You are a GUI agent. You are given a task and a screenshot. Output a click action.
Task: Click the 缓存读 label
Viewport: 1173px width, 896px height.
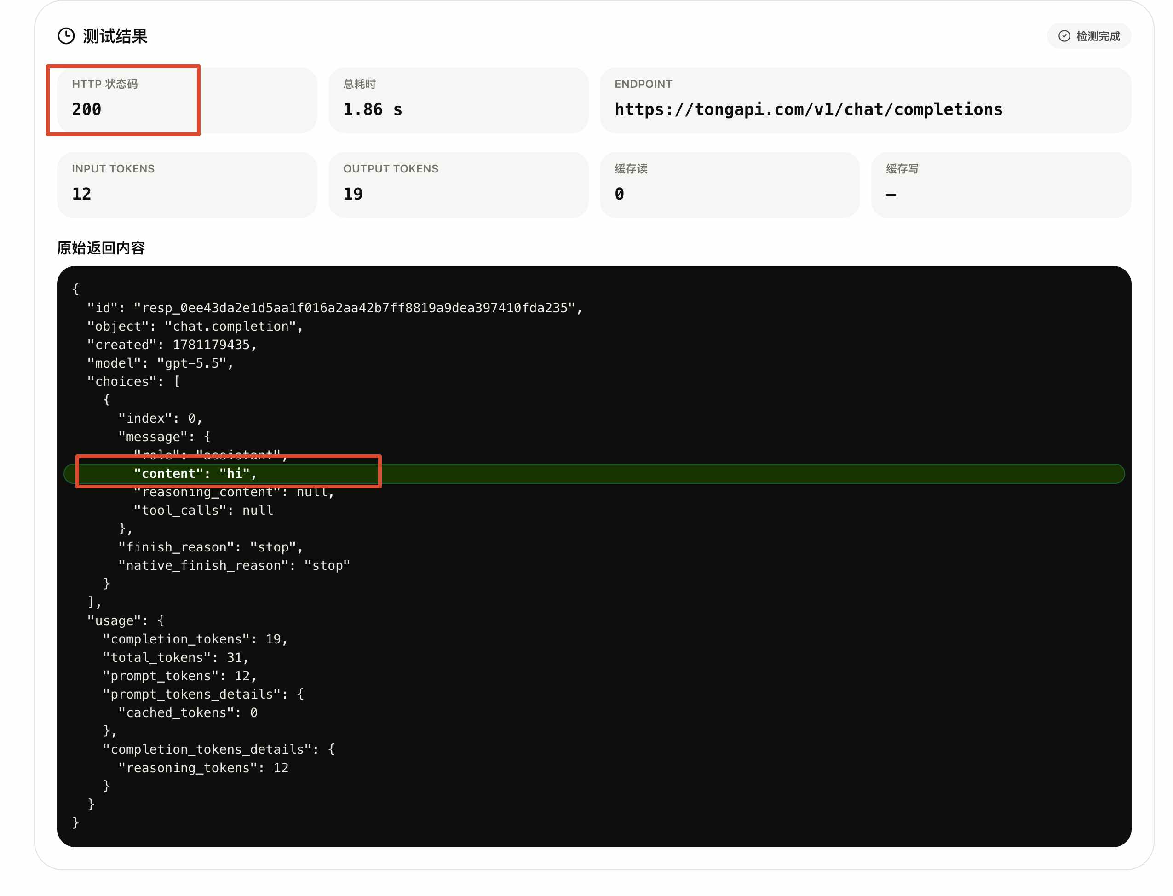point(631,169)
